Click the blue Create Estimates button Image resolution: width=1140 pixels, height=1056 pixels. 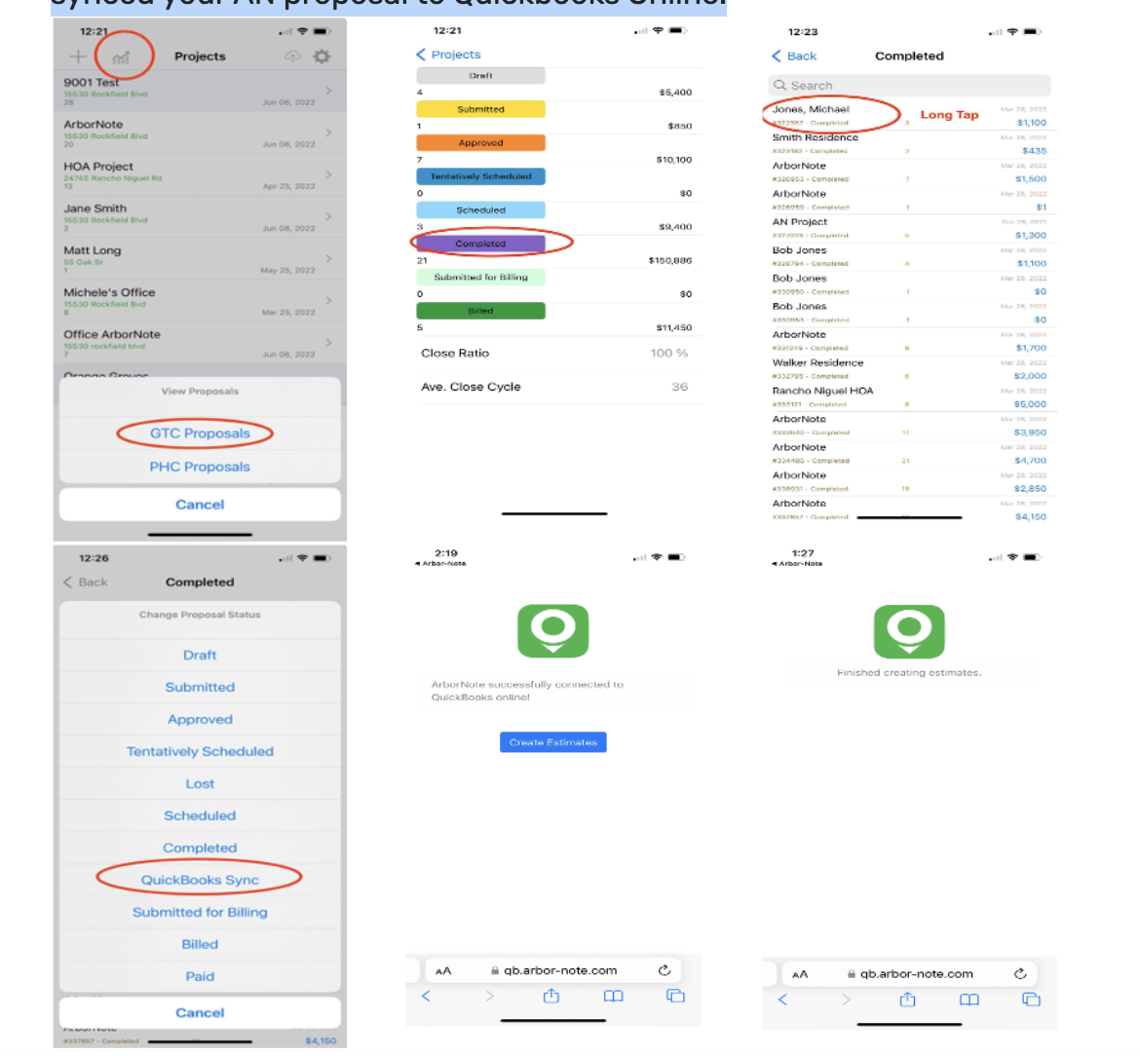(553, 742)
